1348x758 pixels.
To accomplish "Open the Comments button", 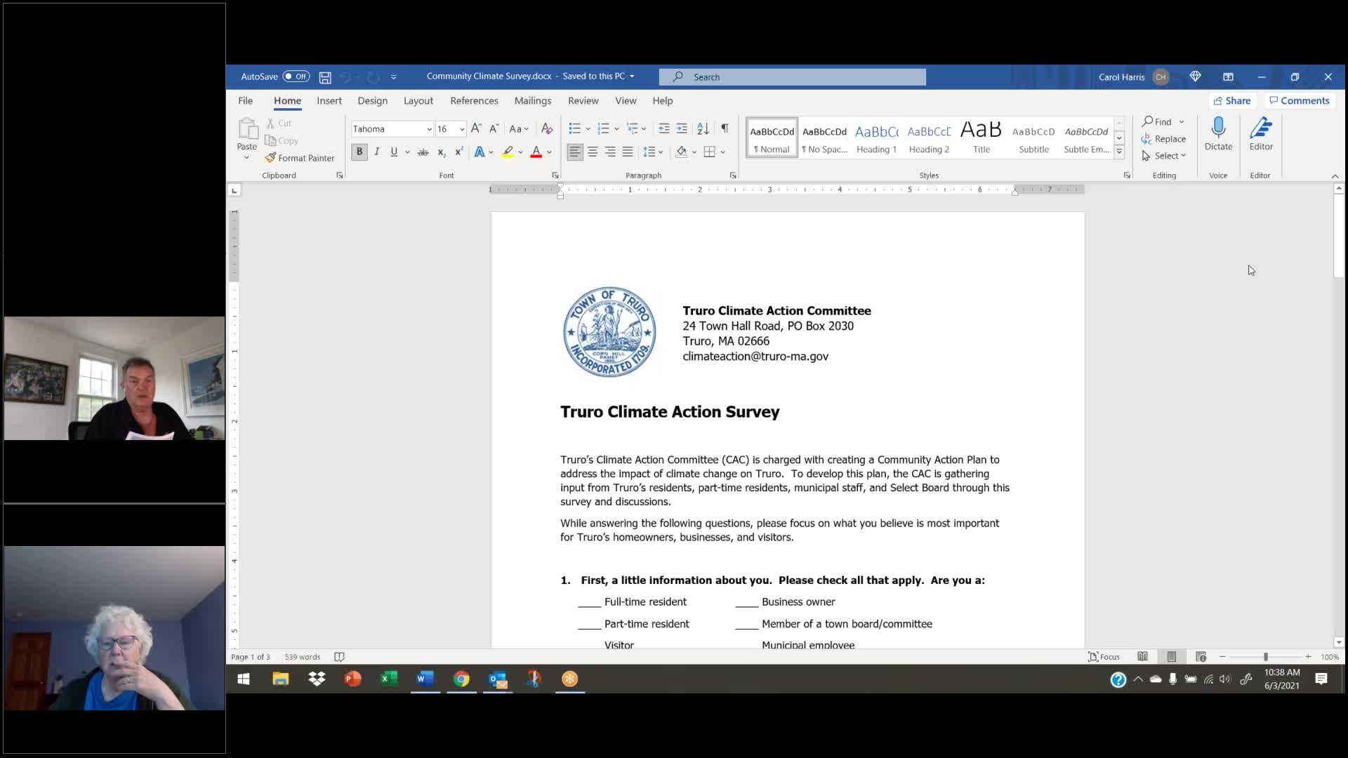I will pyautogui.click(x=1299, y=101).
